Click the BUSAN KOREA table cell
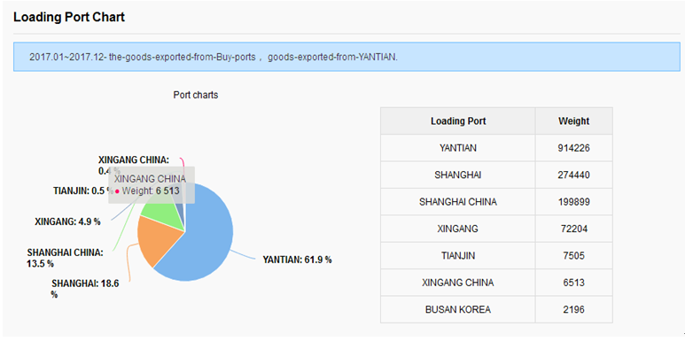The image size is (685, 342). [x=458, y=310]
